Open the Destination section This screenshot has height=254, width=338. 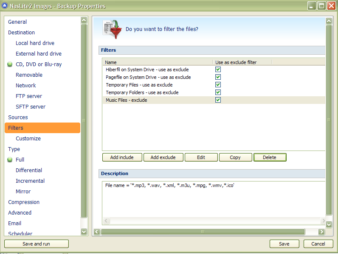[21, 33]
